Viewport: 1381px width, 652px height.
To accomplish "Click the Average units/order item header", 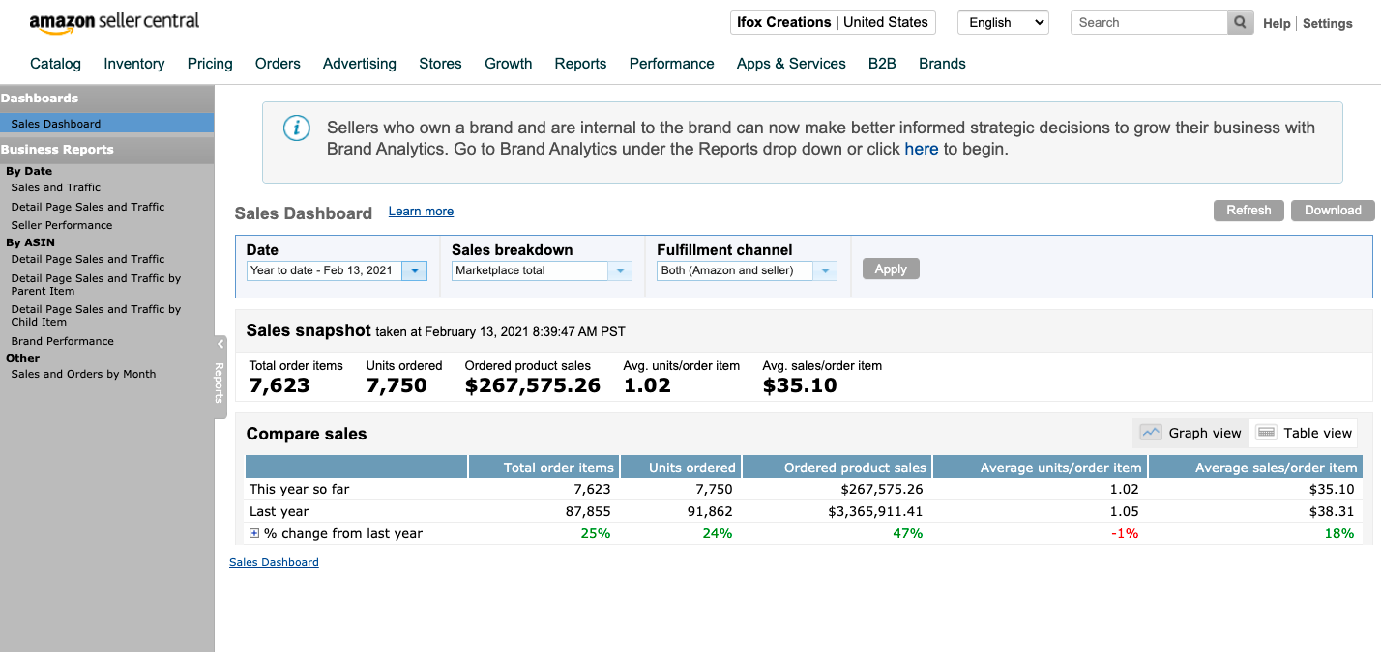I will (x=1040, y=468).
